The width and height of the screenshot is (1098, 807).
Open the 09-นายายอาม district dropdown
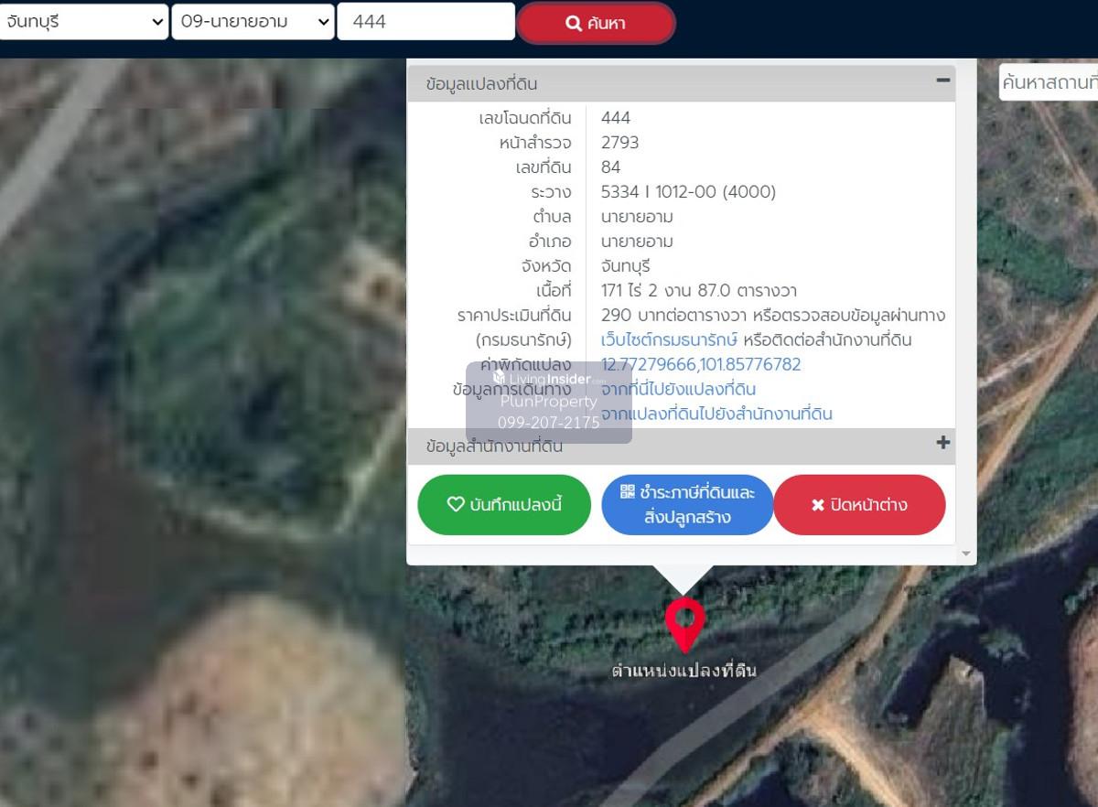point(253,22)
